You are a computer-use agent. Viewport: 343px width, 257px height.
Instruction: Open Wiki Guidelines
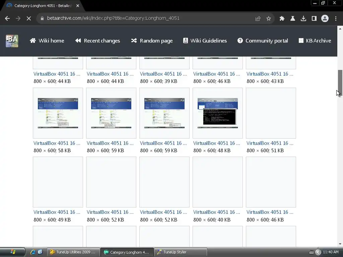[205, 40]
